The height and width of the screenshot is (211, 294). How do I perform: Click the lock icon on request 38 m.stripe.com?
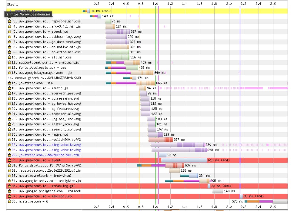tap(10, 201)
